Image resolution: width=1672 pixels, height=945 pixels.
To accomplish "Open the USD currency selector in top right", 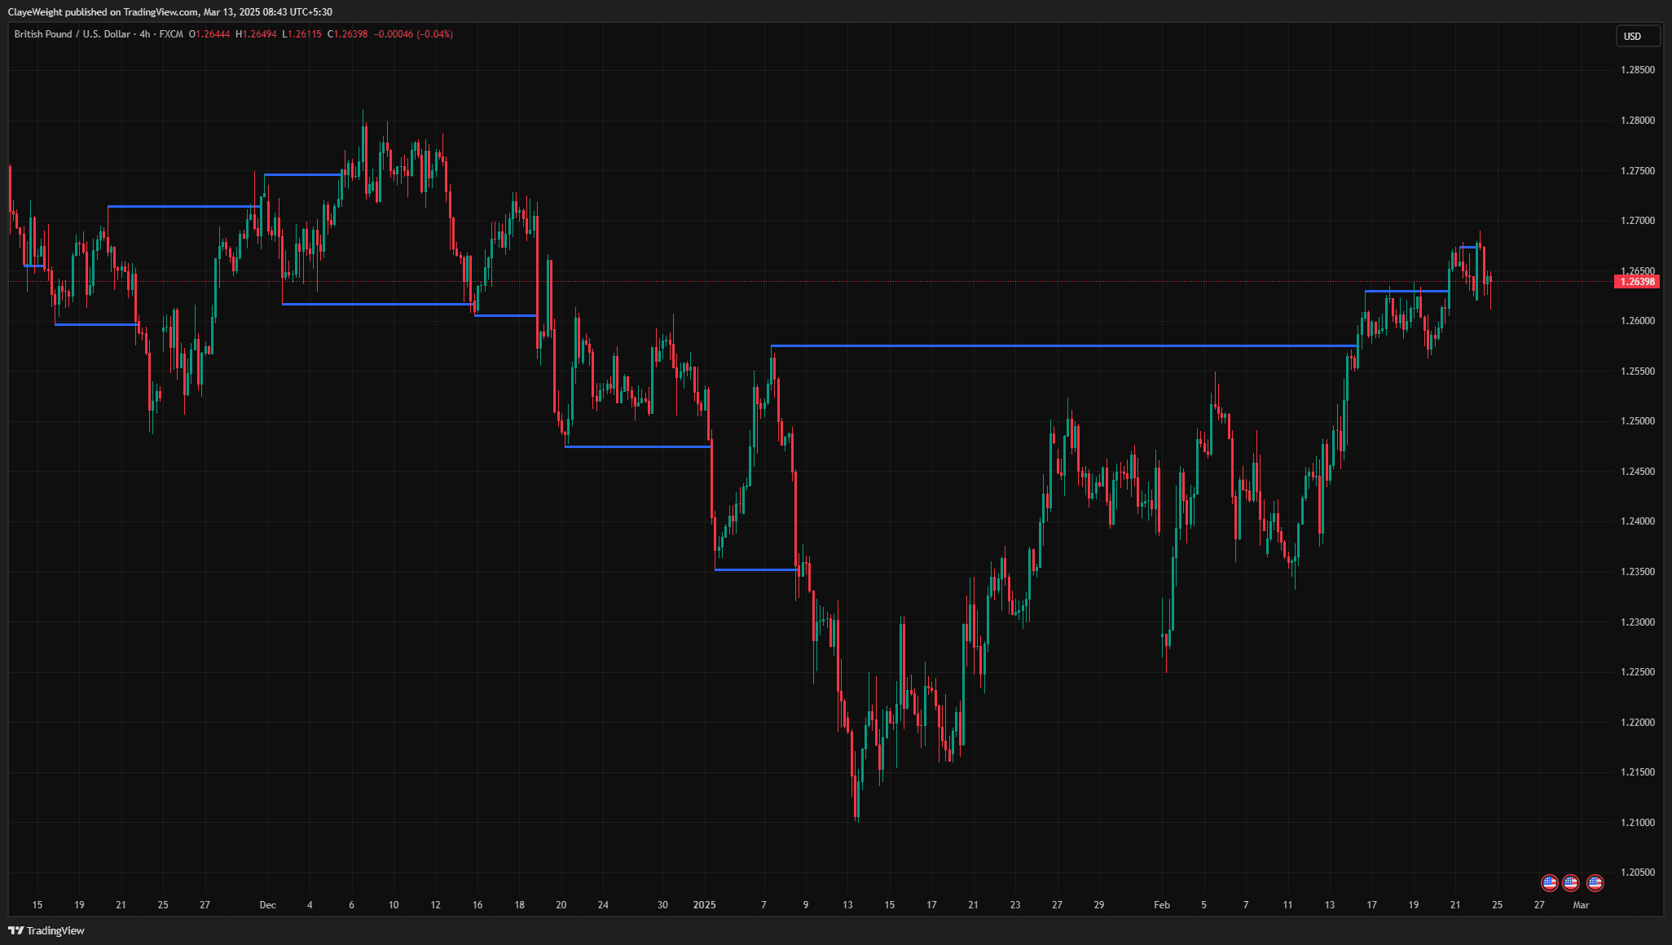I will (x=1637, y=36).
